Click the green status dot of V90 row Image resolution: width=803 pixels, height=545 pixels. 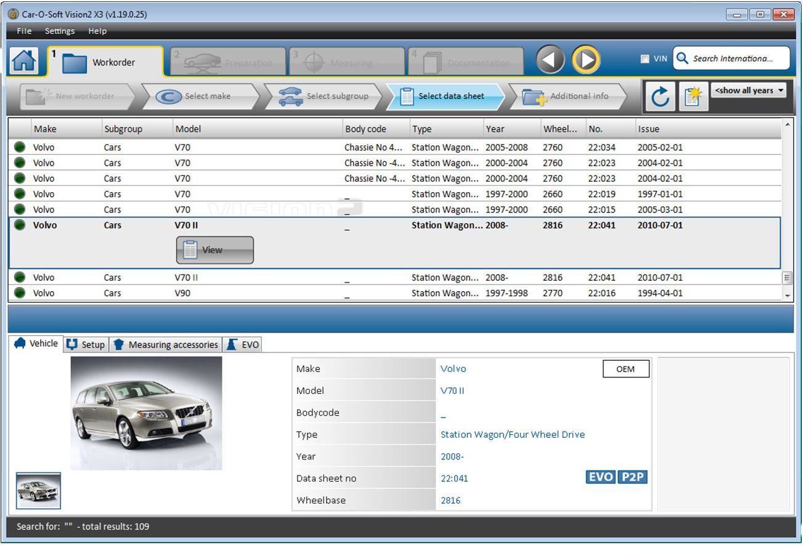point(20,293)
